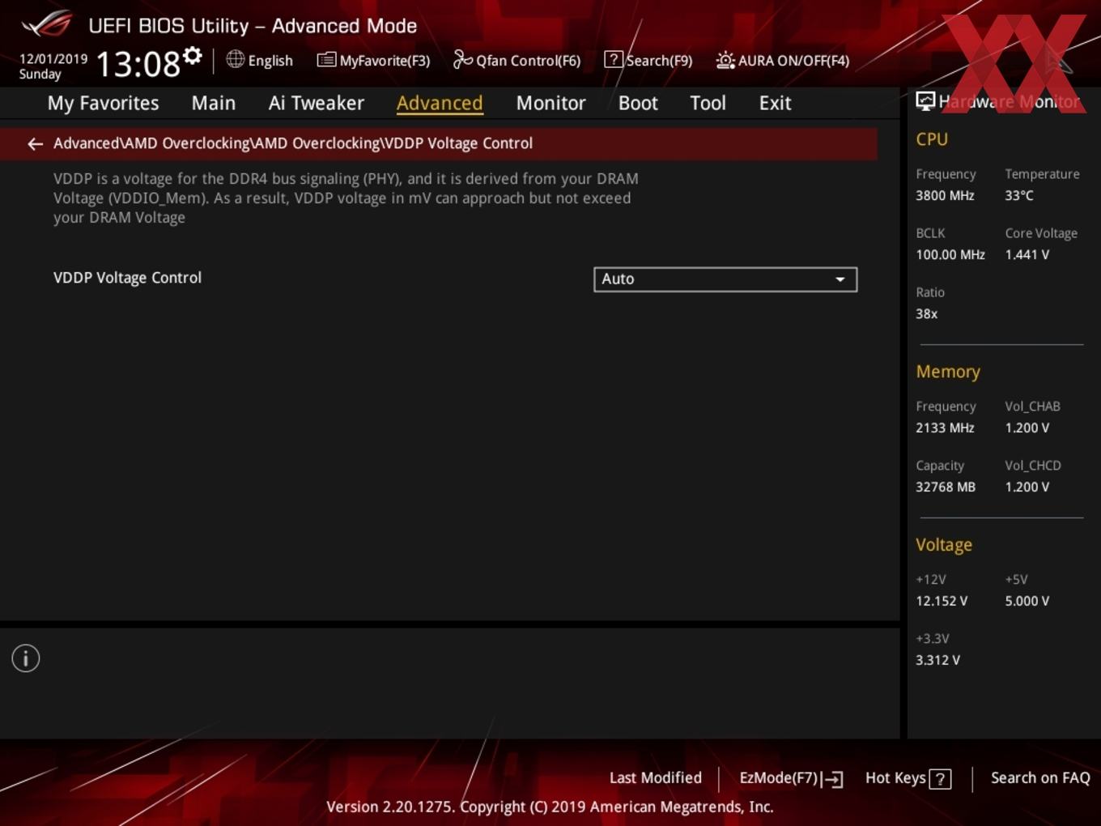The height and width of the screenshot is (826, 1101).
Task: Click Vol_CHCD value 1.200 V
Action: pos(1027,487)
